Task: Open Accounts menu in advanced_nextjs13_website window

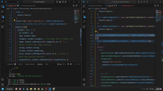Action: pyautogui.click(x=84, y=80)
